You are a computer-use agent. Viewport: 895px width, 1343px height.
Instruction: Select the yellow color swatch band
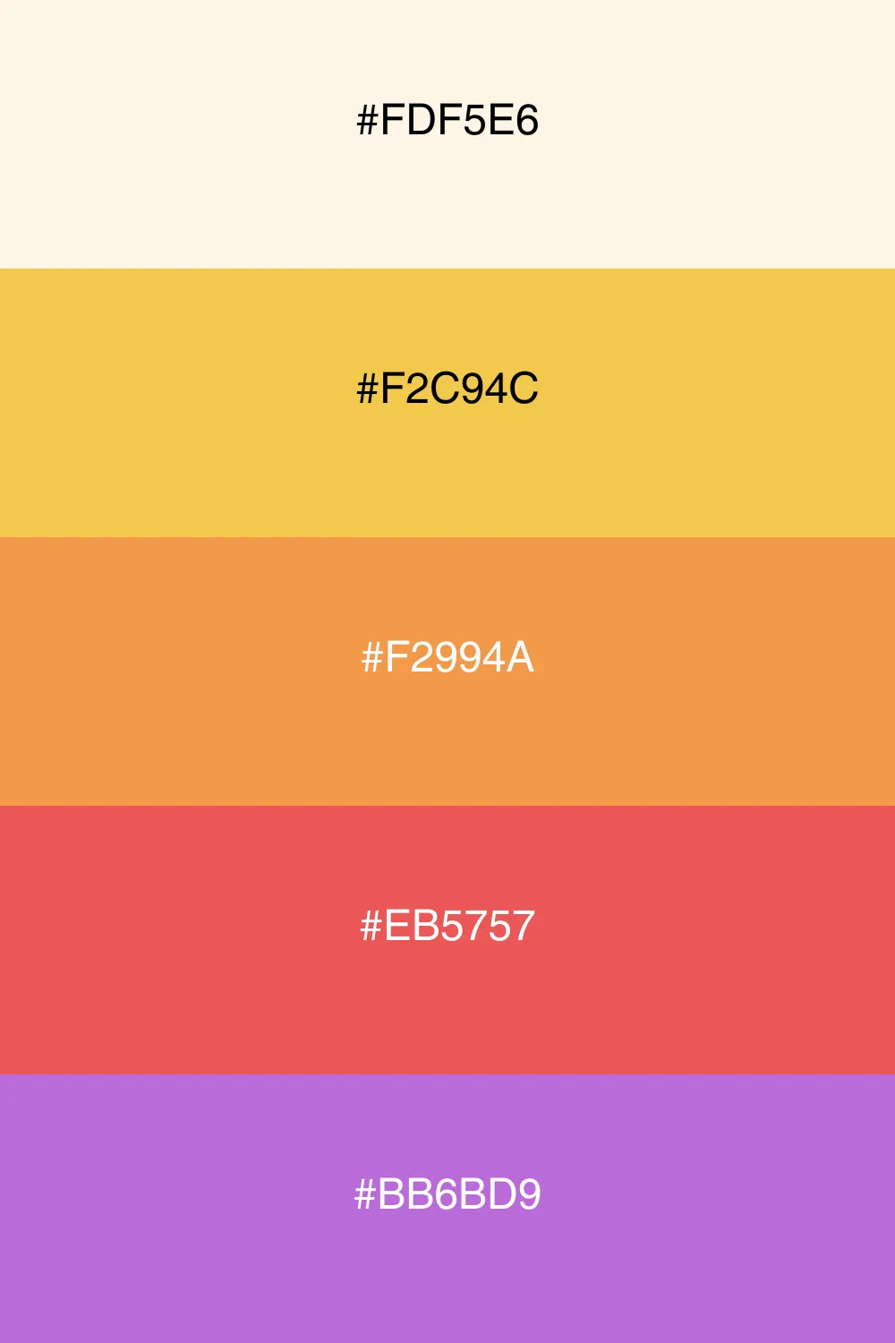point(447,403)
